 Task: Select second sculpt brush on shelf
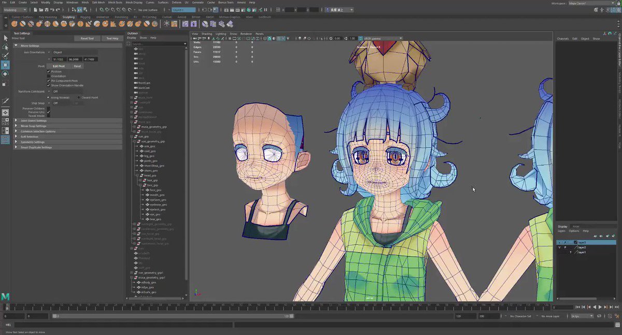tap(23, 23)
